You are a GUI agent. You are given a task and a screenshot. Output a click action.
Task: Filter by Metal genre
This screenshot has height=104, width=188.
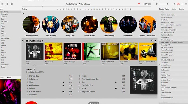pyautogui.click(x=3, y=41)
